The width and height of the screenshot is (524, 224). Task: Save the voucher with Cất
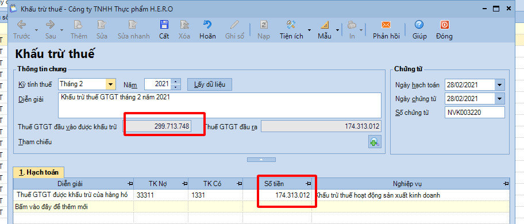pyautogui.click(x=164, y=29)
